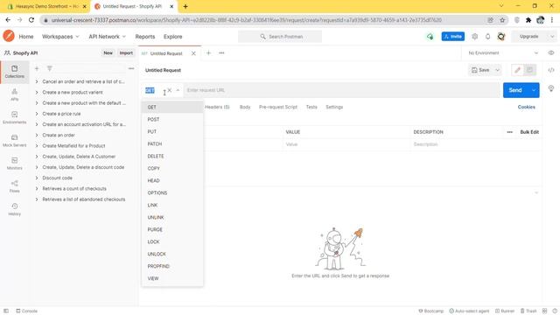Click the info lightbulb icon below code
The width and height of the screenshot is (560, 315).
tap(551, 88)
